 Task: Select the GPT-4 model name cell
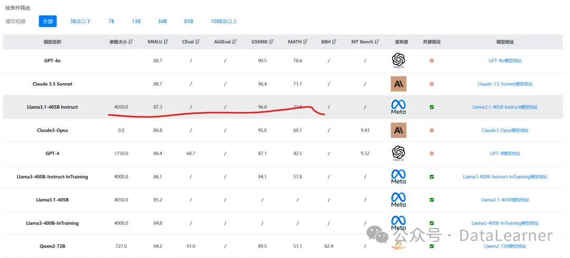(52, 154)
